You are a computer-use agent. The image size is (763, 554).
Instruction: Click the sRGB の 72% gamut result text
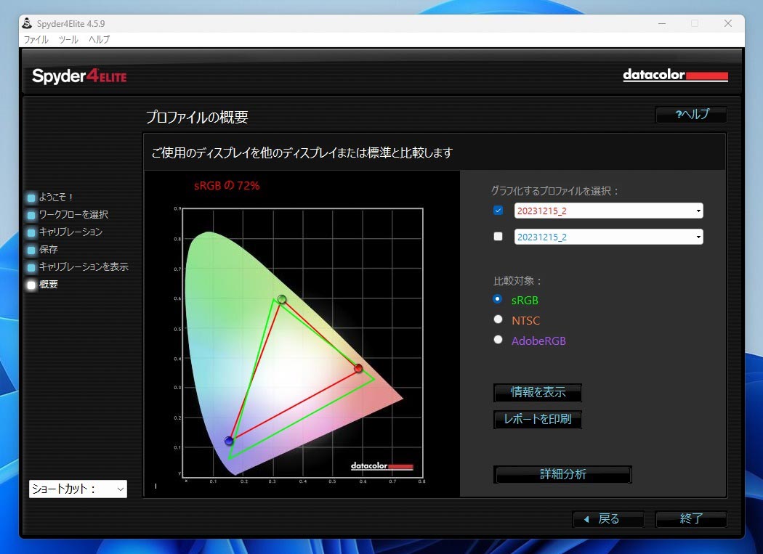pyautogui.click(x=227, y=185)
